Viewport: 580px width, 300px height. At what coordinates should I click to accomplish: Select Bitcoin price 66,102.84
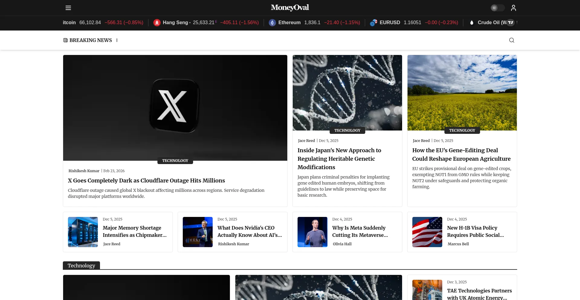pyautogui.click(x=90, y=23)
